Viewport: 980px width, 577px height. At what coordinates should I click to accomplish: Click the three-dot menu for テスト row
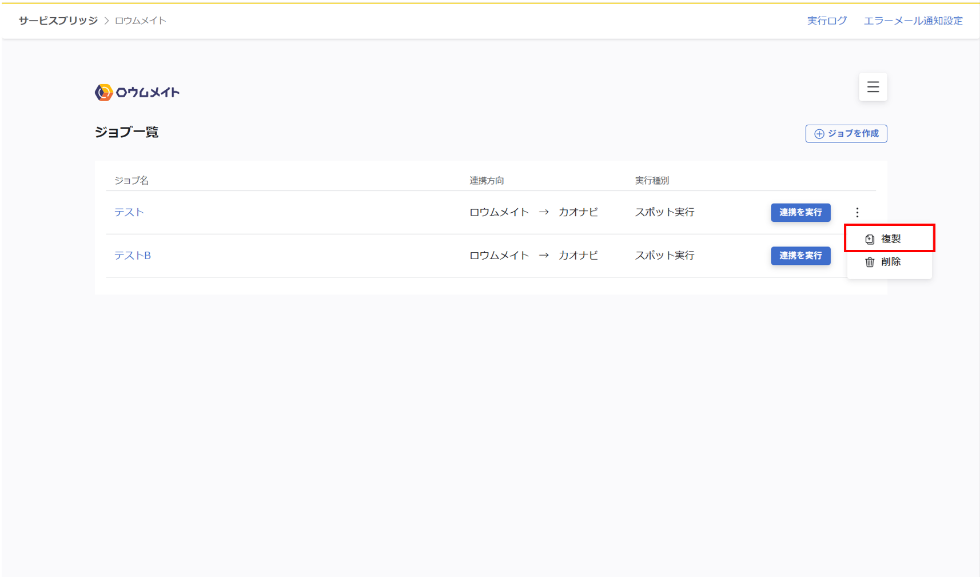[x=857, y=213]
